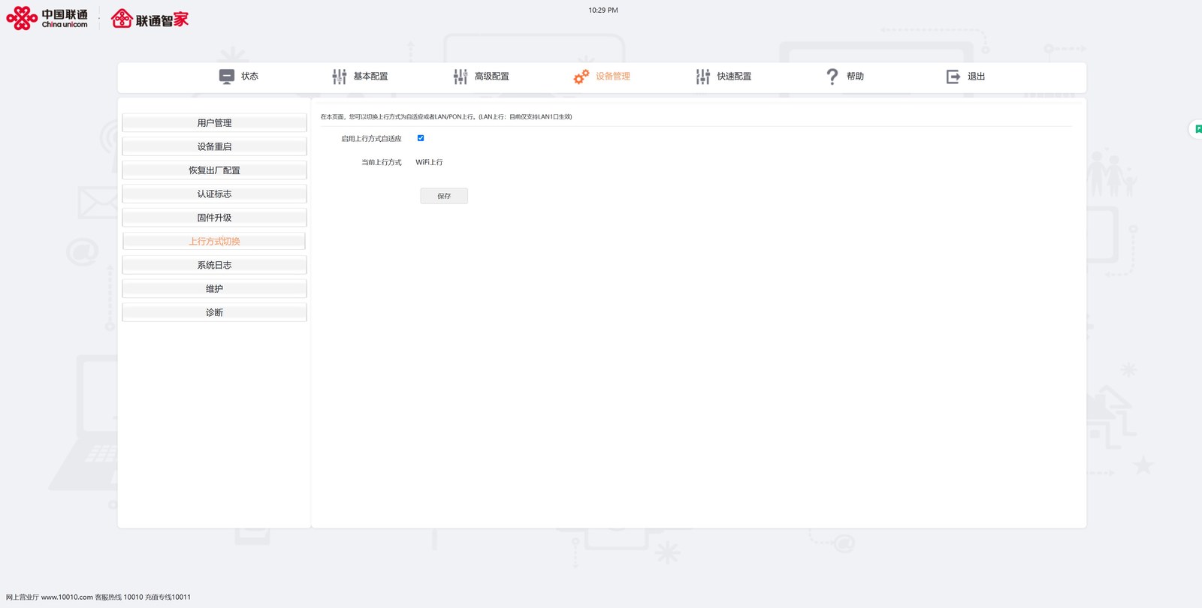Open 诊断 sidebar item

pyautogui.click(x=214, y=312)
